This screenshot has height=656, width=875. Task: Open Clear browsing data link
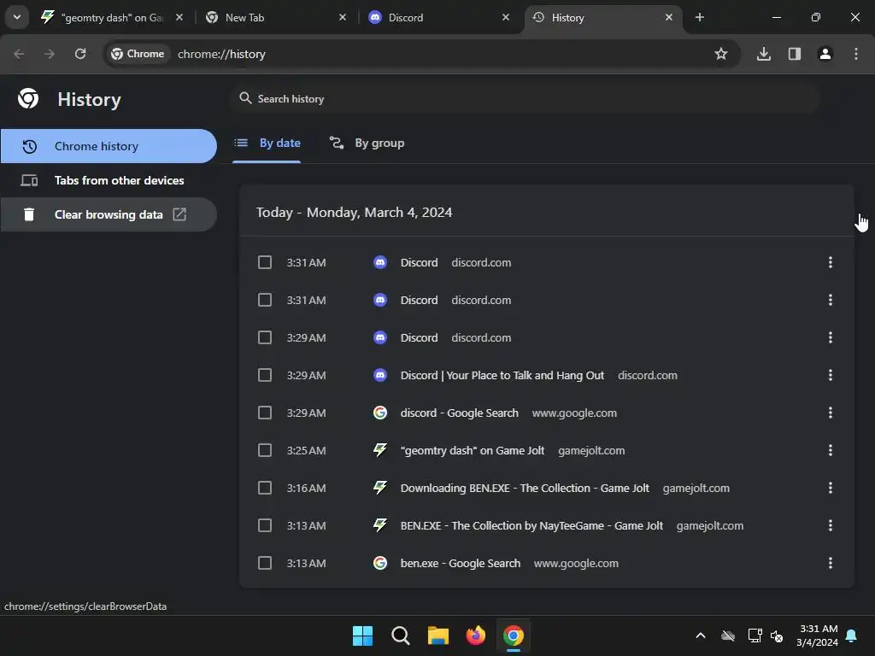point(109,214)
